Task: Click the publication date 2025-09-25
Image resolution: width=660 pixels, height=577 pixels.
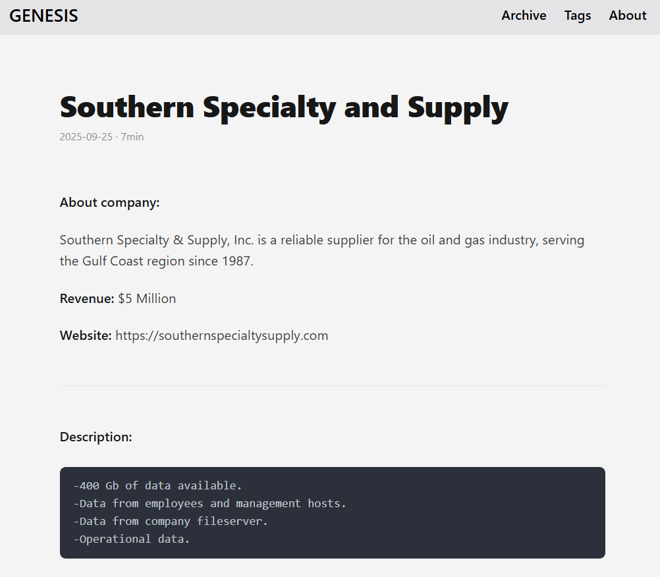Action: (86, 136)
